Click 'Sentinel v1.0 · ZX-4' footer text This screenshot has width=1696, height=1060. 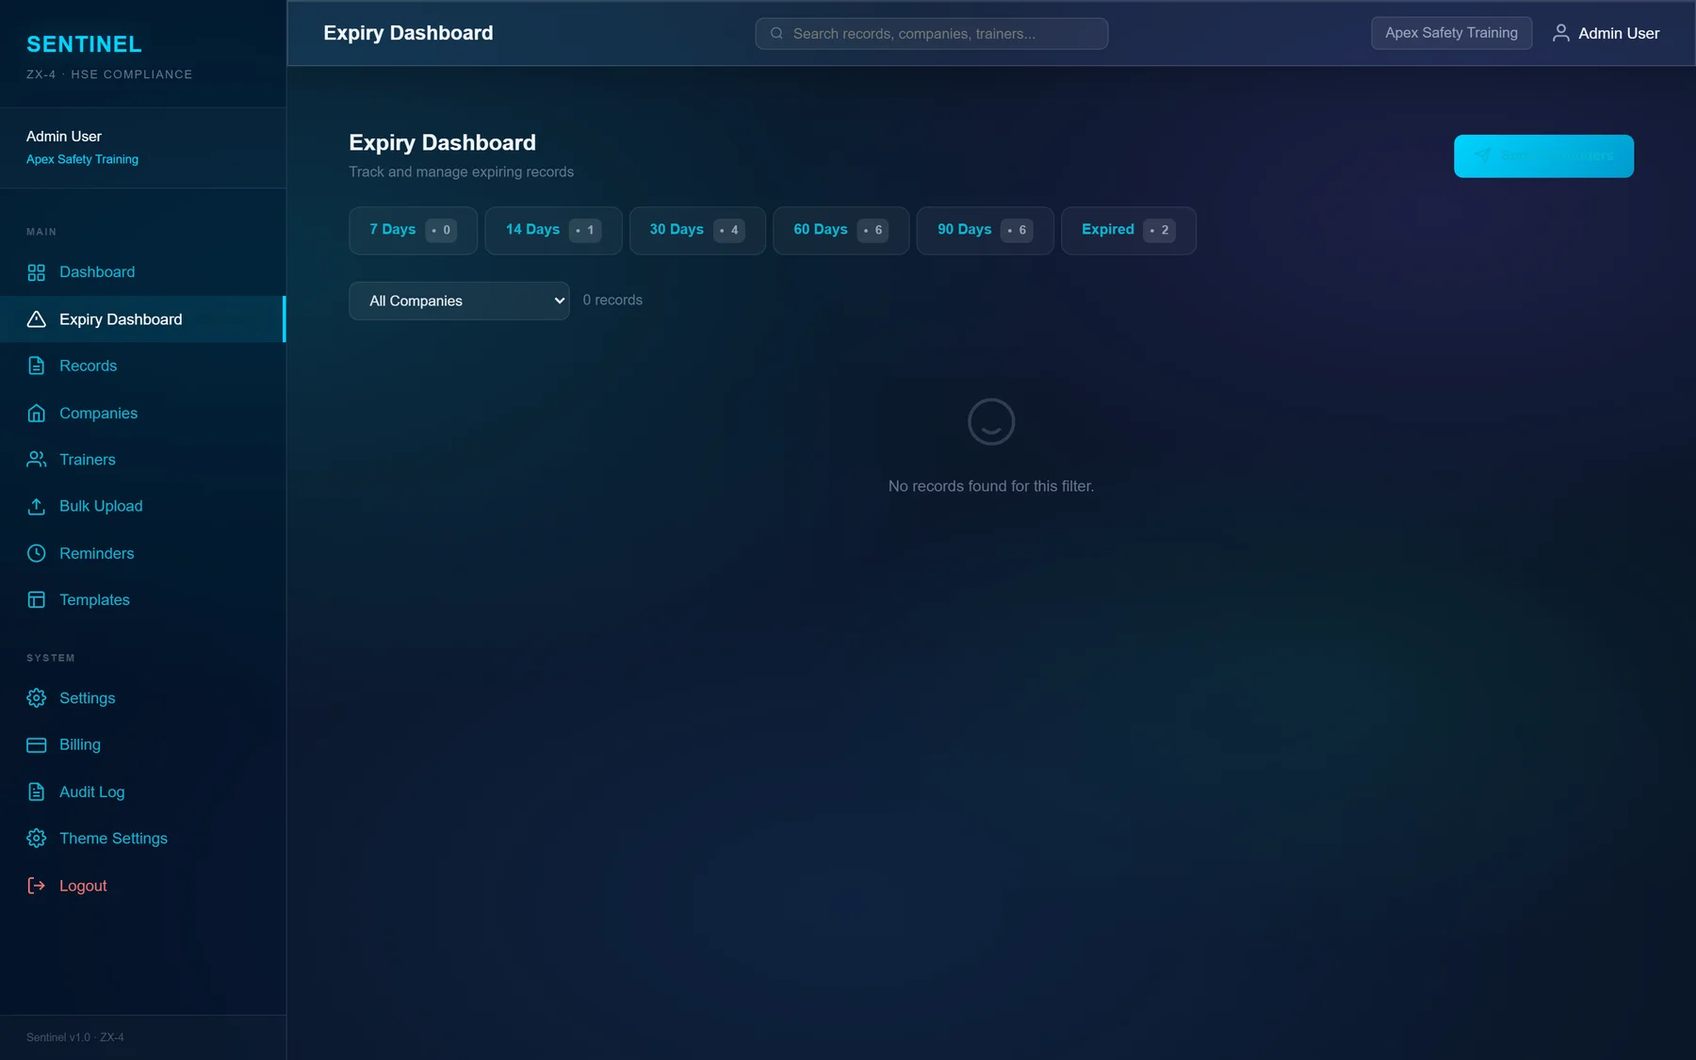point(75,1037)
